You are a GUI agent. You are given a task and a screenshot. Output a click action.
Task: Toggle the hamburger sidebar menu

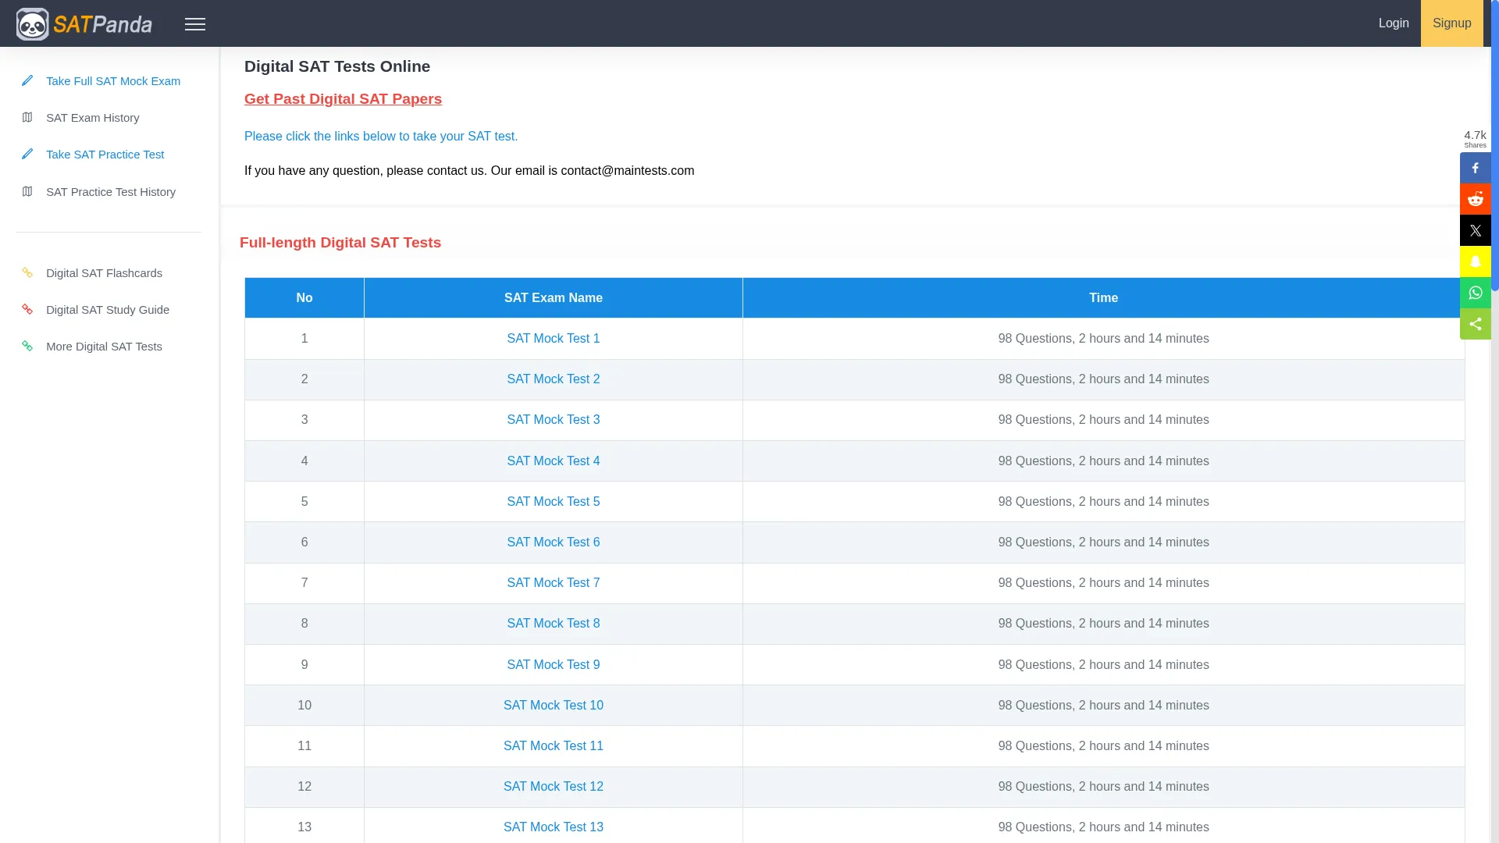coord(195,24)
